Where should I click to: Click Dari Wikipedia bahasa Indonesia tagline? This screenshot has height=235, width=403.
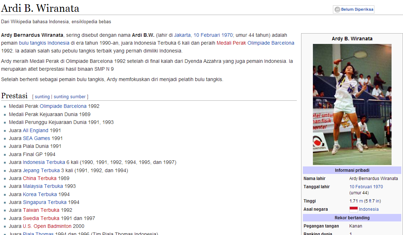click(56, 22)
